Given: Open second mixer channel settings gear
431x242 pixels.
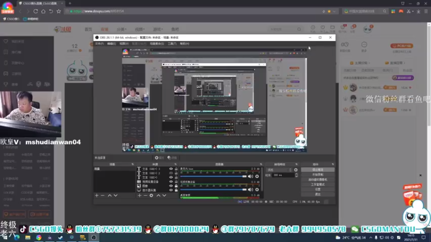Looking at the screenshot, I should pos(257,189).
